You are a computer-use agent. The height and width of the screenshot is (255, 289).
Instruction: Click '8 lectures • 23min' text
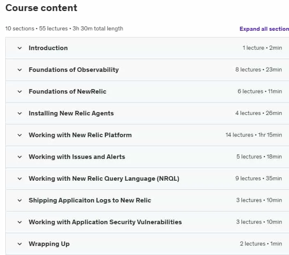[x=258, y=70]
